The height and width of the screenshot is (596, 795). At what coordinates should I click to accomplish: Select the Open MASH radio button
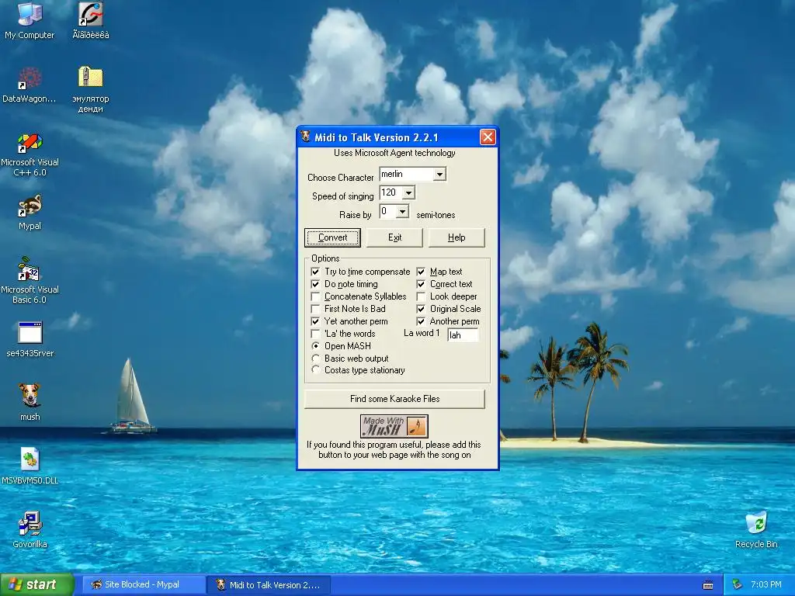pyautogui.click(x=315, y=345)
